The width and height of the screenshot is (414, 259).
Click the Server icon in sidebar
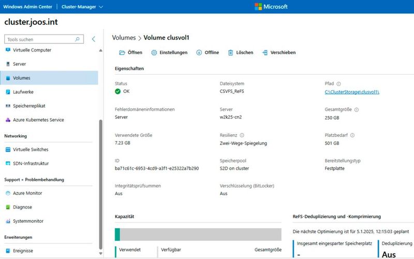[x=8, y=64]
